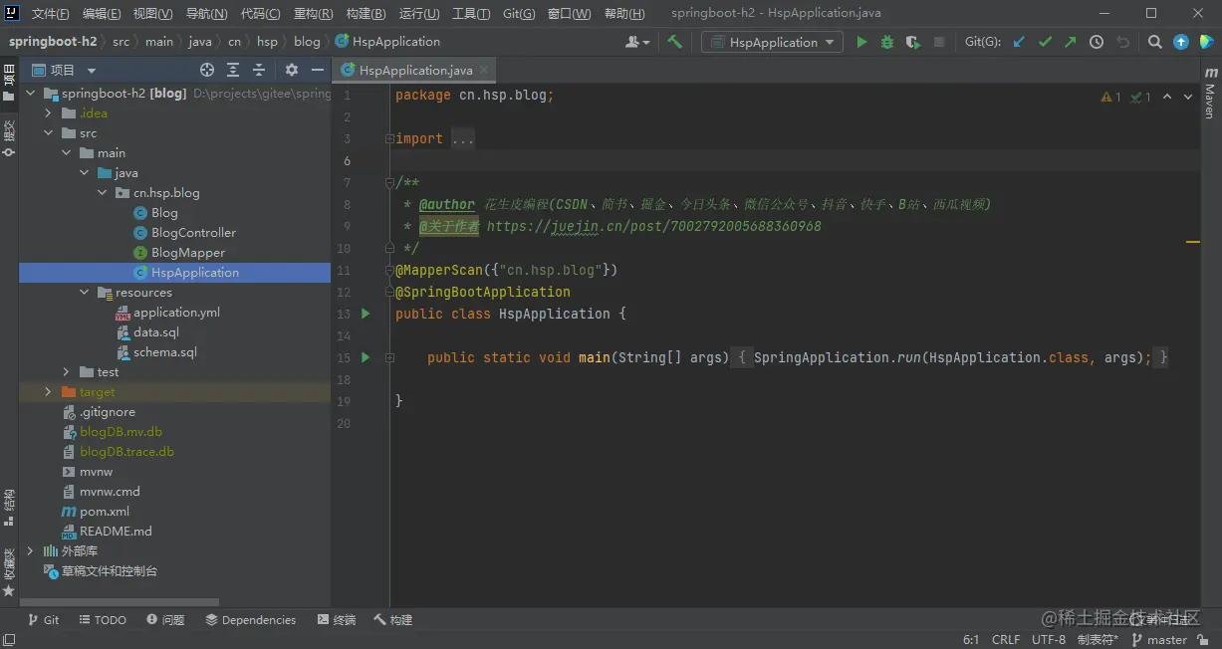The image size is (1222, 649).
Task: Open project panel gear settings
Action: coord(292,70)
